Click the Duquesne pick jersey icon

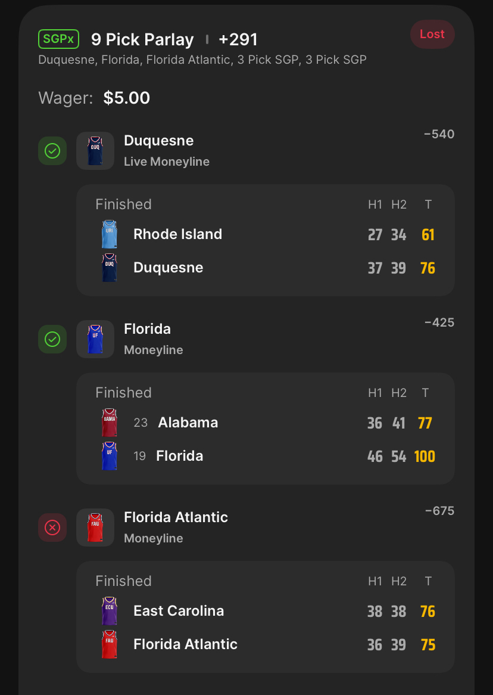click(95, 151)
